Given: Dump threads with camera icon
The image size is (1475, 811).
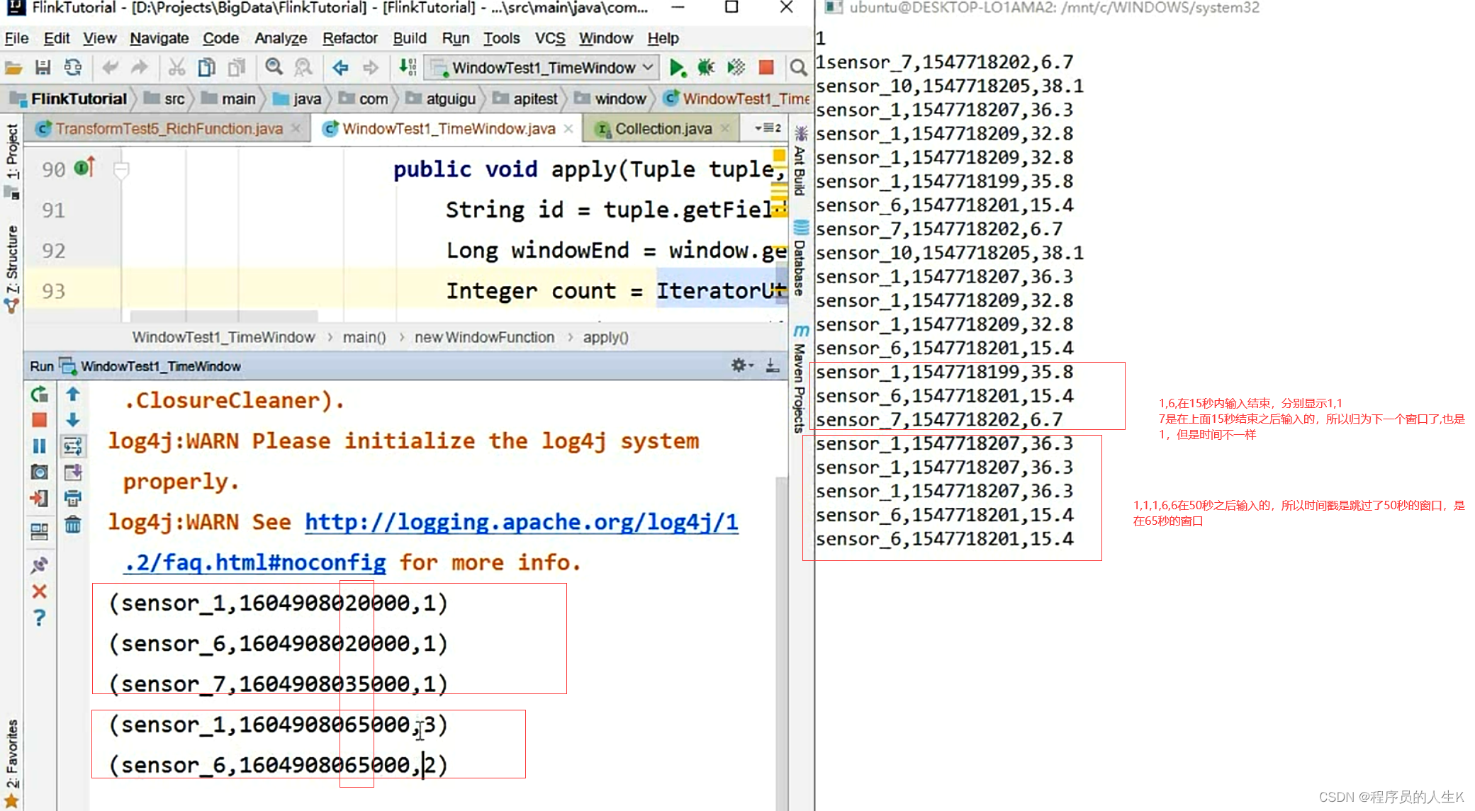Looking at the screenshot, I should pyautogui.click(x=40, y=472).
